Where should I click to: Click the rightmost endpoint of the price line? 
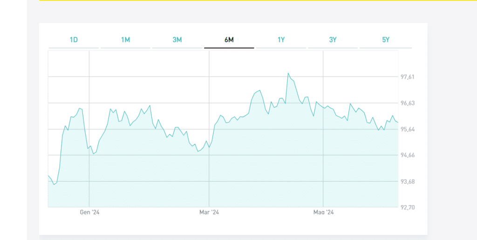point(398,122)
